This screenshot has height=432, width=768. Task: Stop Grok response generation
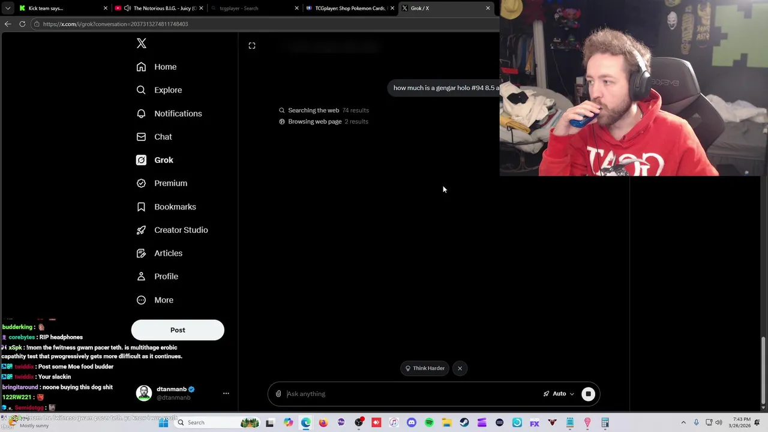588,394
